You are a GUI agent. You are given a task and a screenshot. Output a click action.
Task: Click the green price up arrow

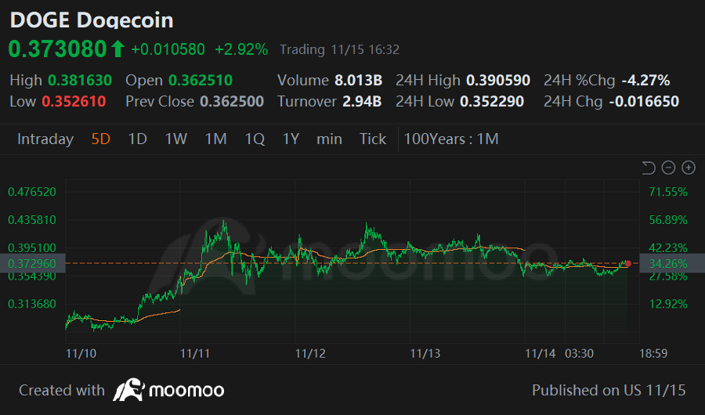117,49
